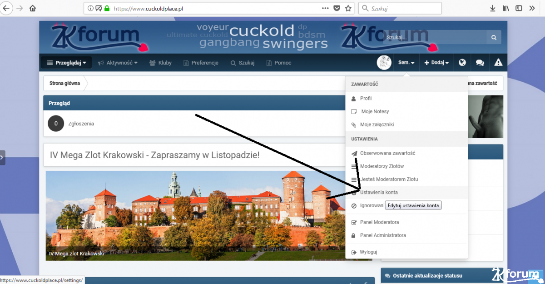Click the Strona główna breadcrumb
The width and height of the screenshot is (545, 284).
(64, 83)
